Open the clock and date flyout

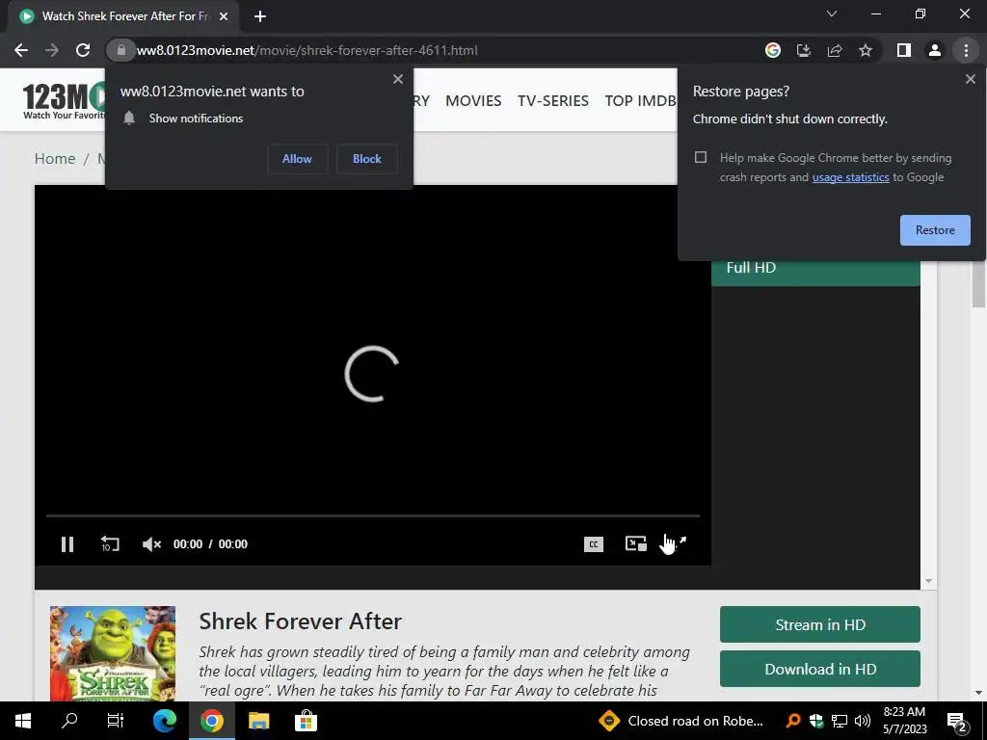904,721
